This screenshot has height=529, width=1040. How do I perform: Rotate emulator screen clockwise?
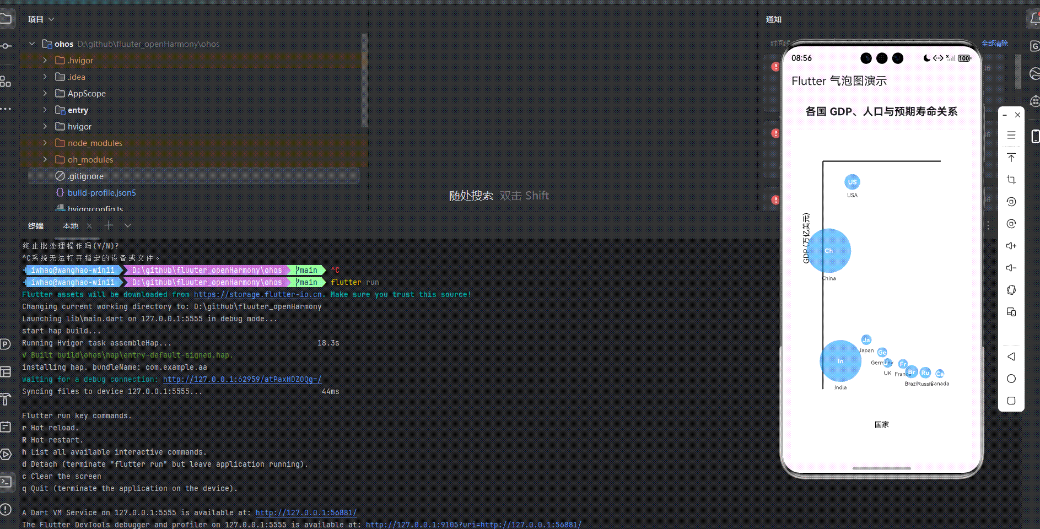[1011, 224]
